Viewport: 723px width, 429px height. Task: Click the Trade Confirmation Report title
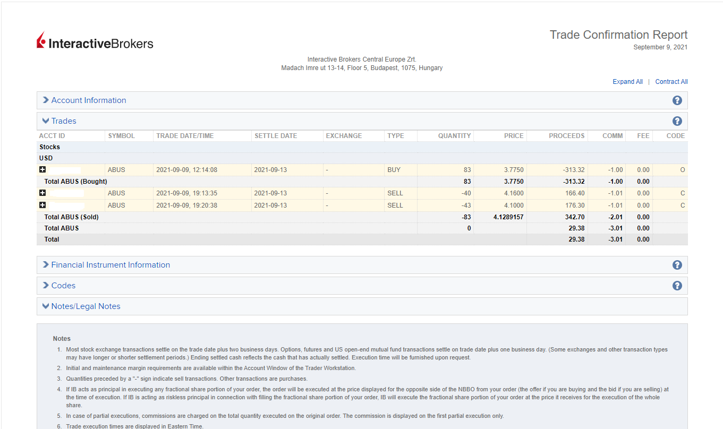point(618,35)
